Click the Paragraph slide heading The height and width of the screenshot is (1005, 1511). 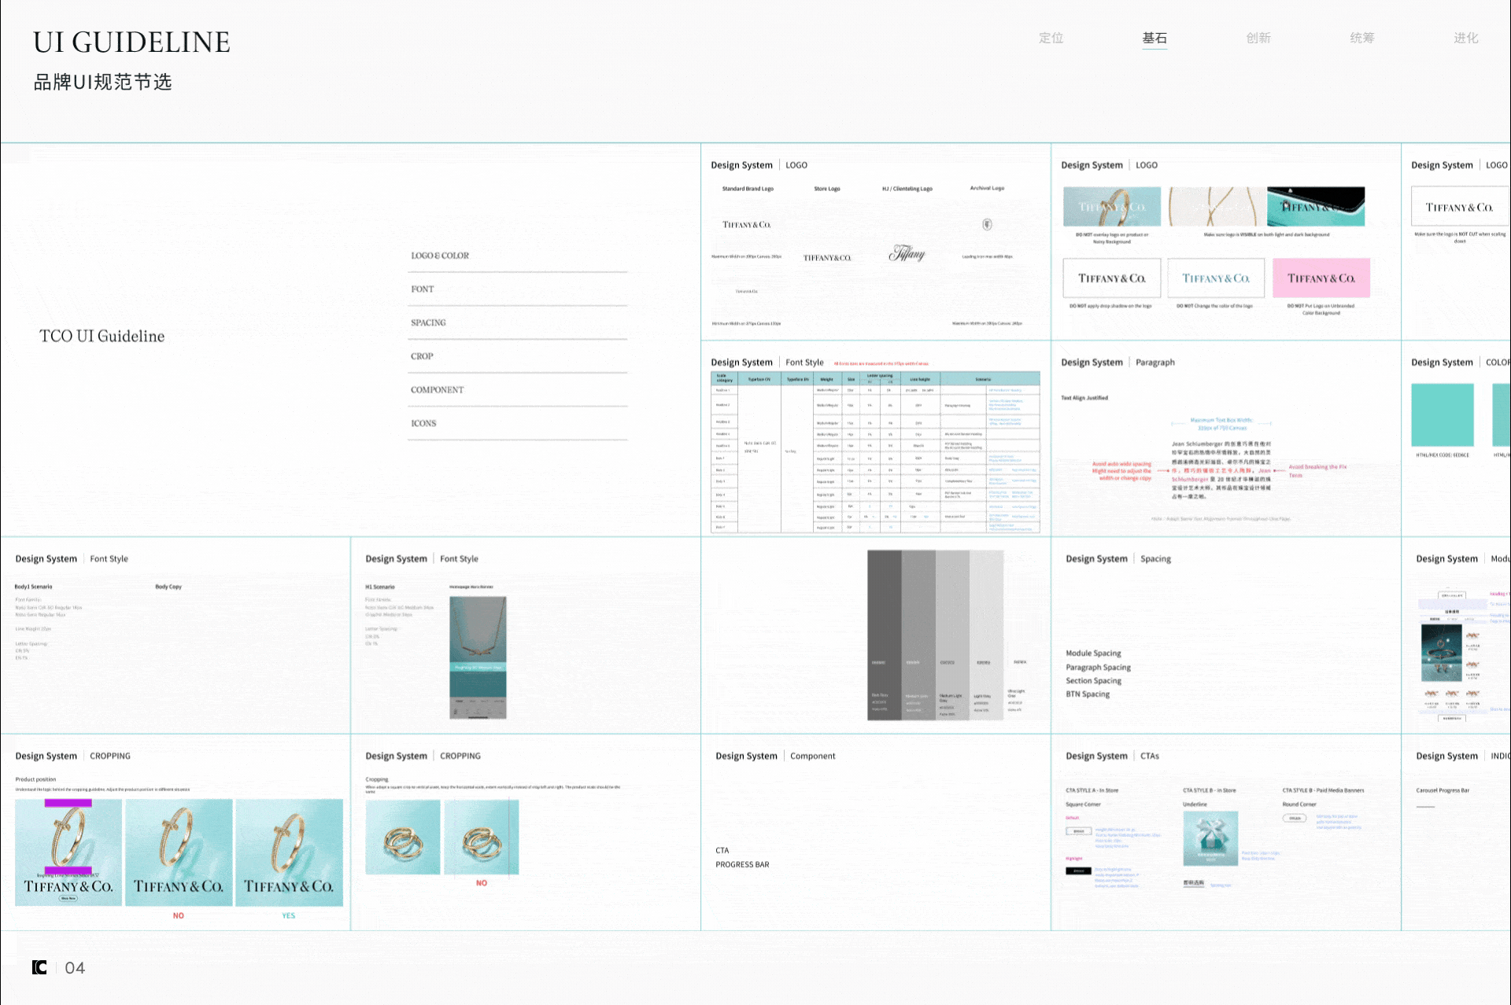point(1154,363)
